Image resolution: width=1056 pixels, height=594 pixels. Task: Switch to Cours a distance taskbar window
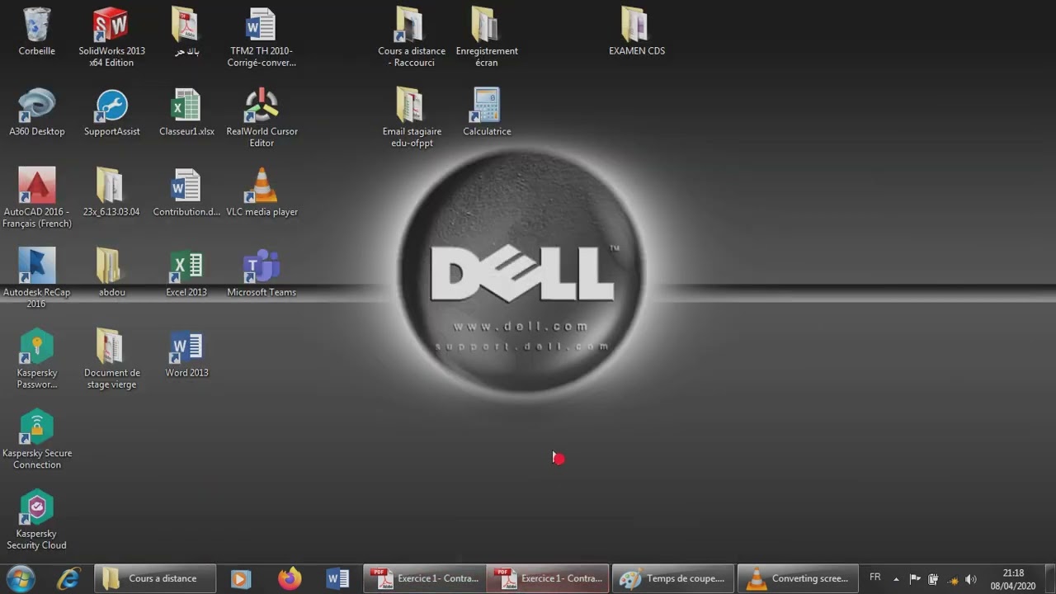point(155,578)
